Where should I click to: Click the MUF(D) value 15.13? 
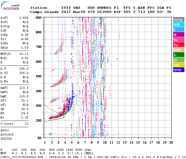point(24,54)
